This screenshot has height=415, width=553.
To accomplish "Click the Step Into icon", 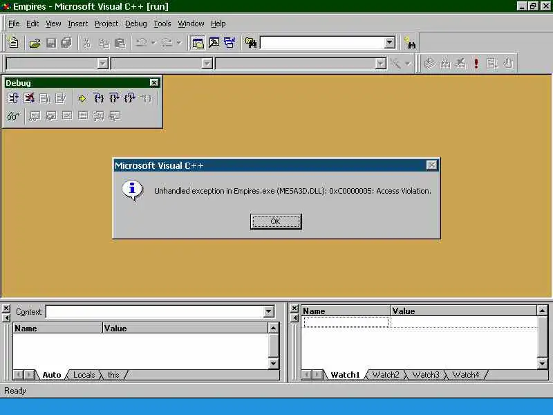I will point(99,98).
